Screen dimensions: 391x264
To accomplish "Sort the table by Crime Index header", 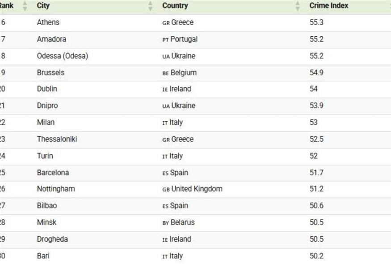I will pos(328,6).
